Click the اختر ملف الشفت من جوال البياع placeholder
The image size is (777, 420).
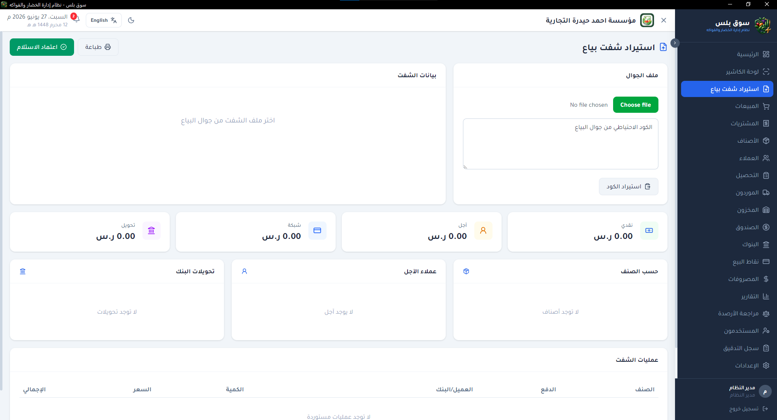tap(228, 120)
